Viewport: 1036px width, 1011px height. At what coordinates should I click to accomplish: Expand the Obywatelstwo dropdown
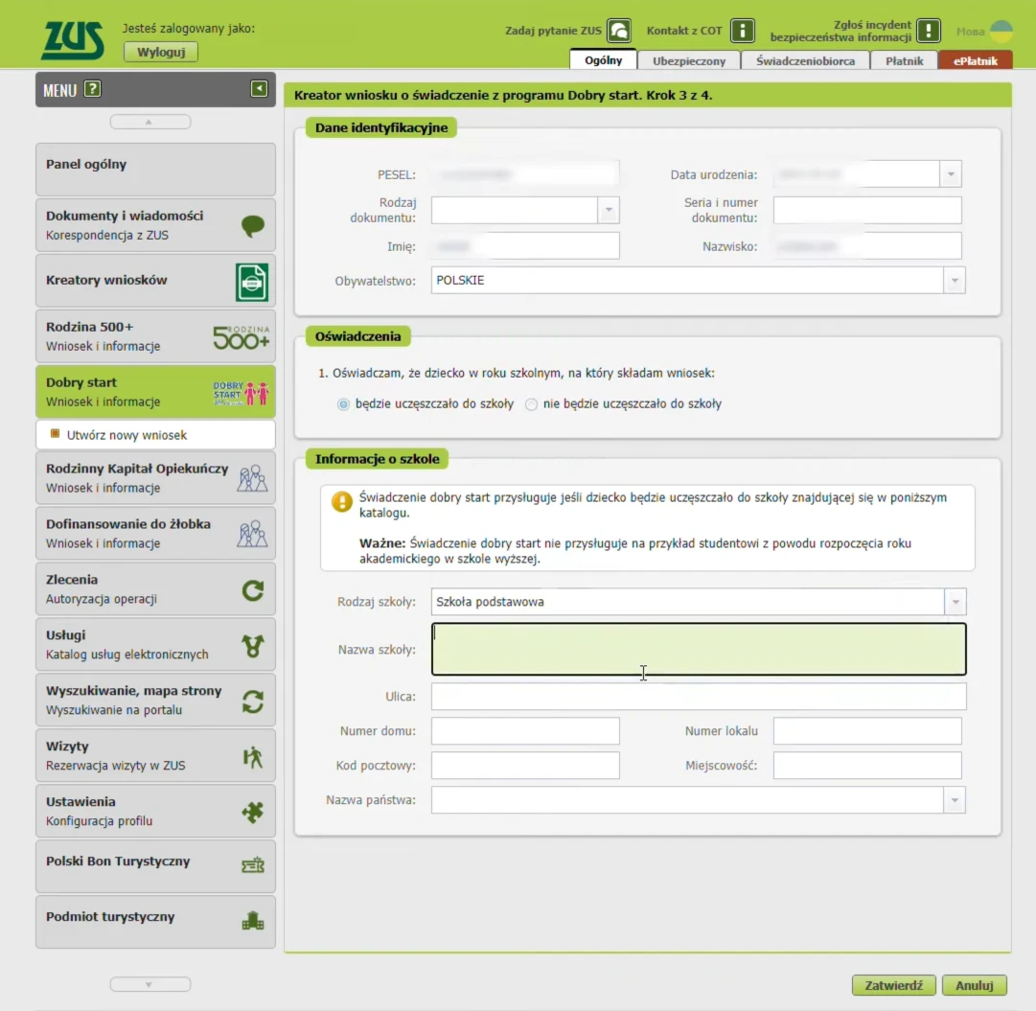pos(955,280)
